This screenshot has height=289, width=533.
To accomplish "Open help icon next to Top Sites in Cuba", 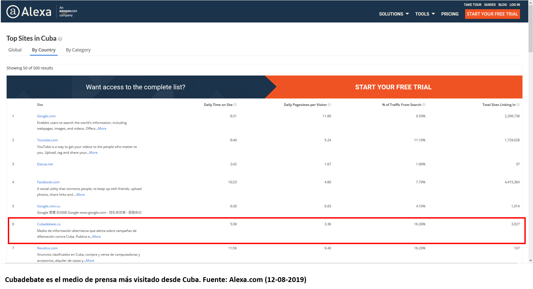I will (x=60, y=39).
